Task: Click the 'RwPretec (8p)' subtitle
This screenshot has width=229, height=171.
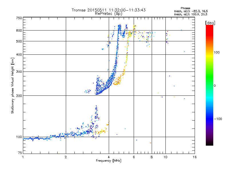Action: pos(108,14)
